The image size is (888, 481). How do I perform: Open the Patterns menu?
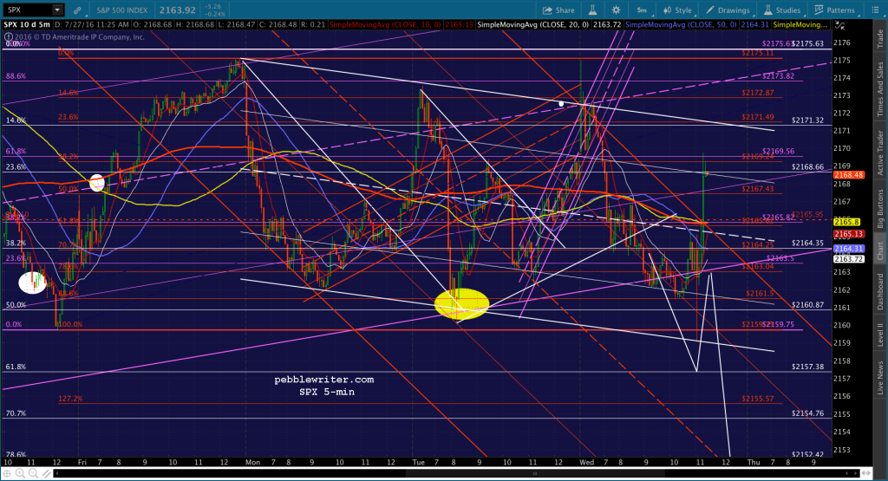pos(835,10)
